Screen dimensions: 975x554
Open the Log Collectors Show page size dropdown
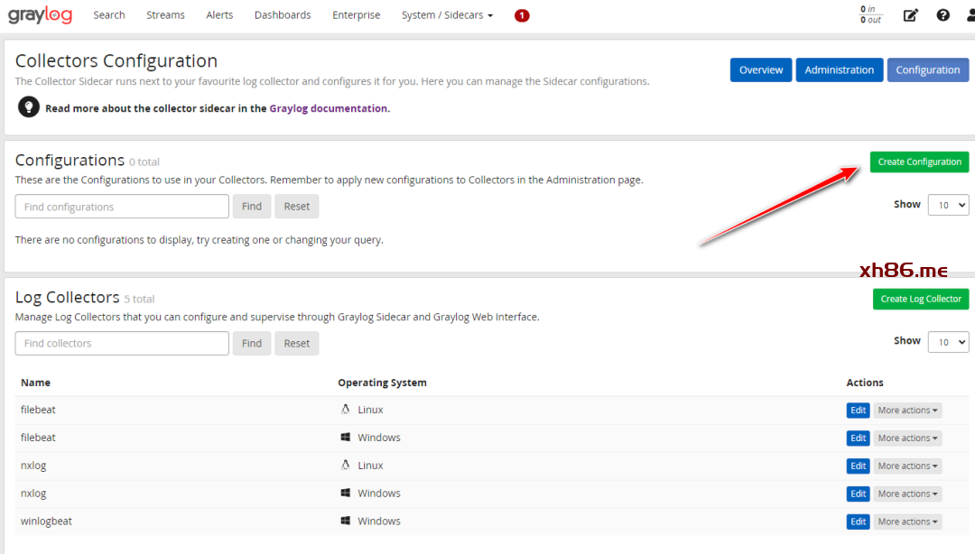click(x=949, y=342)
